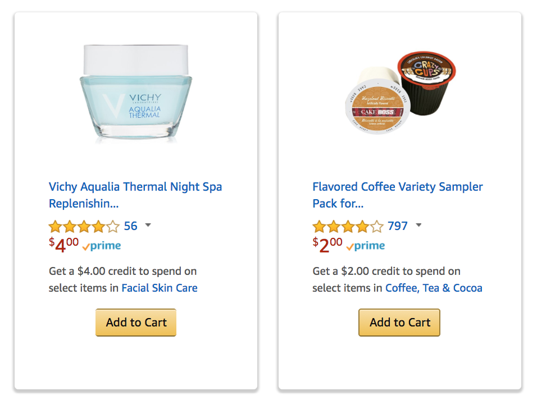
Task: Add Vichy Aqualia Thermal to cart
Action: pyautogui.click(x=136, y=323)
